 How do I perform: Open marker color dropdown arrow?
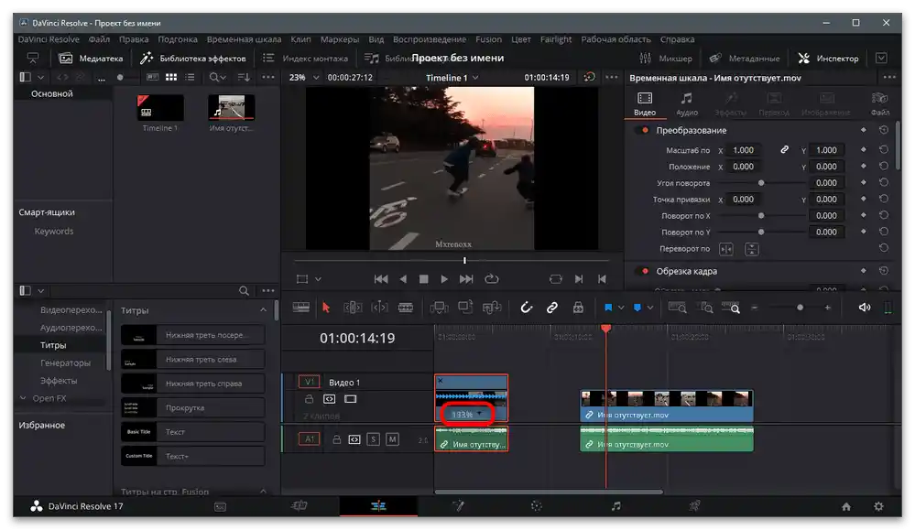click(650, 308)
